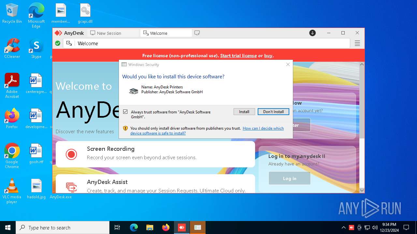417x234 pixels.
Task: Select memberi... image file on desktop
Action: 61,14
